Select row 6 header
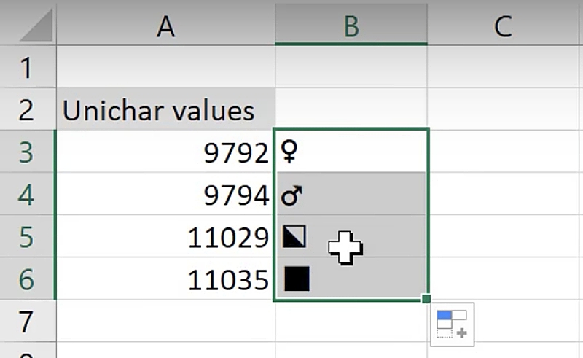The width and height of the screenshot is (583, 358). [x=27, y=279]
